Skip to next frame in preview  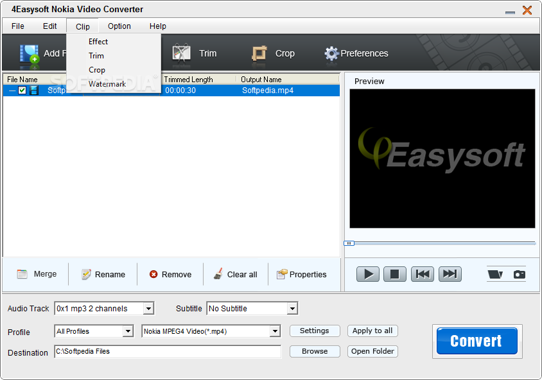tap(450, 274)
